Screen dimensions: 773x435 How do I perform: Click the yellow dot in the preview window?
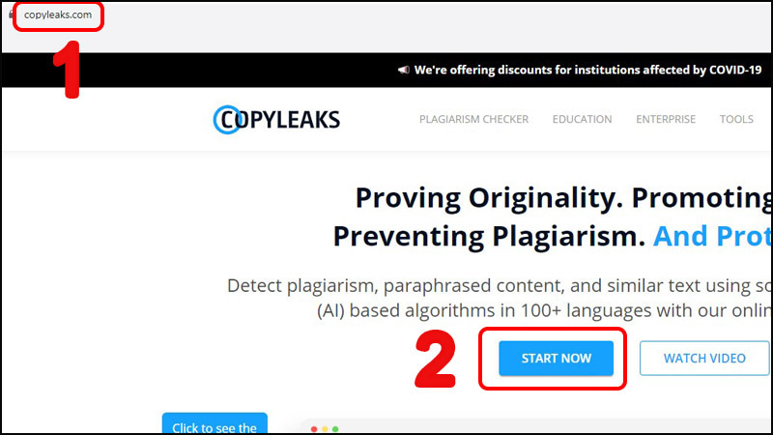pos(325,429)
